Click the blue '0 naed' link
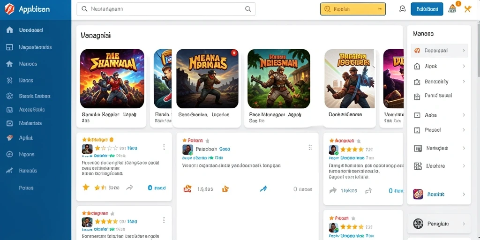Image resolution: width=480 pixels, height=240 pixels. [157, 187]
